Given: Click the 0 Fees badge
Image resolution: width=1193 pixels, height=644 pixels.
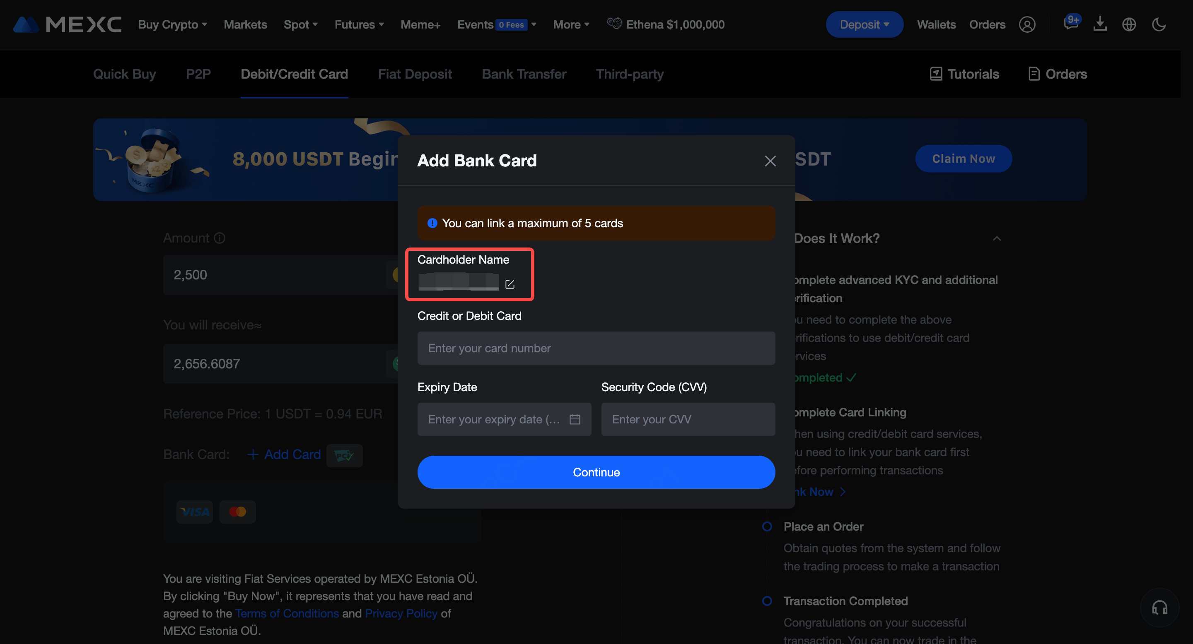Looking at the screenshot, I should tap(511, 24).
